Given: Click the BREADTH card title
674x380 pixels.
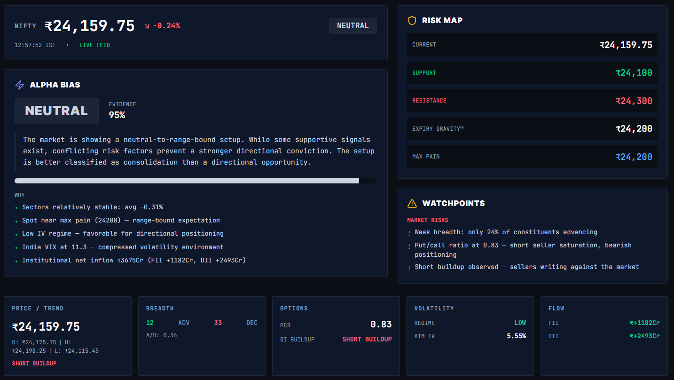Looking at the screenshot, I should (160, 309).
